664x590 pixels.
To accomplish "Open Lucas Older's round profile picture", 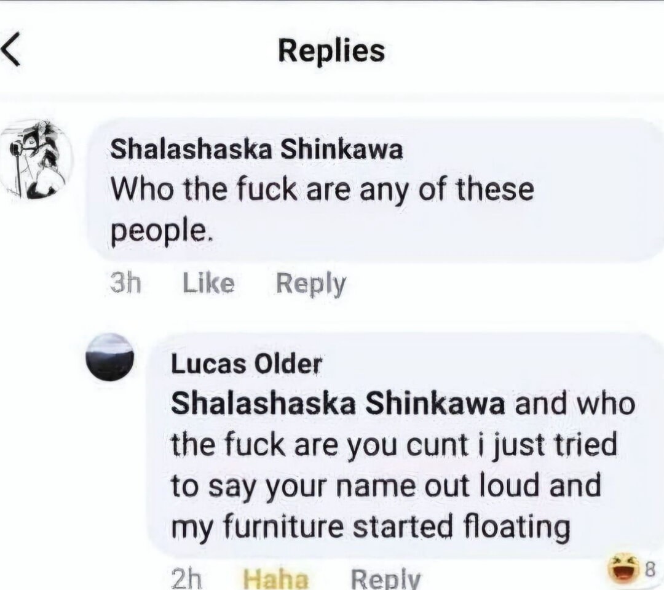I will coord(109,357).
